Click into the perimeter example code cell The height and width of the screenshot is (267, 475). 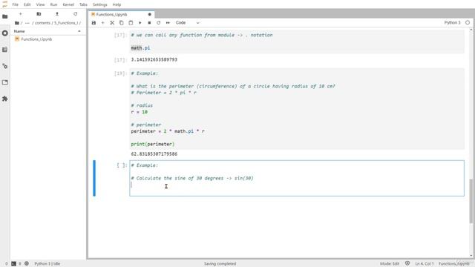(x=297, y=109)
